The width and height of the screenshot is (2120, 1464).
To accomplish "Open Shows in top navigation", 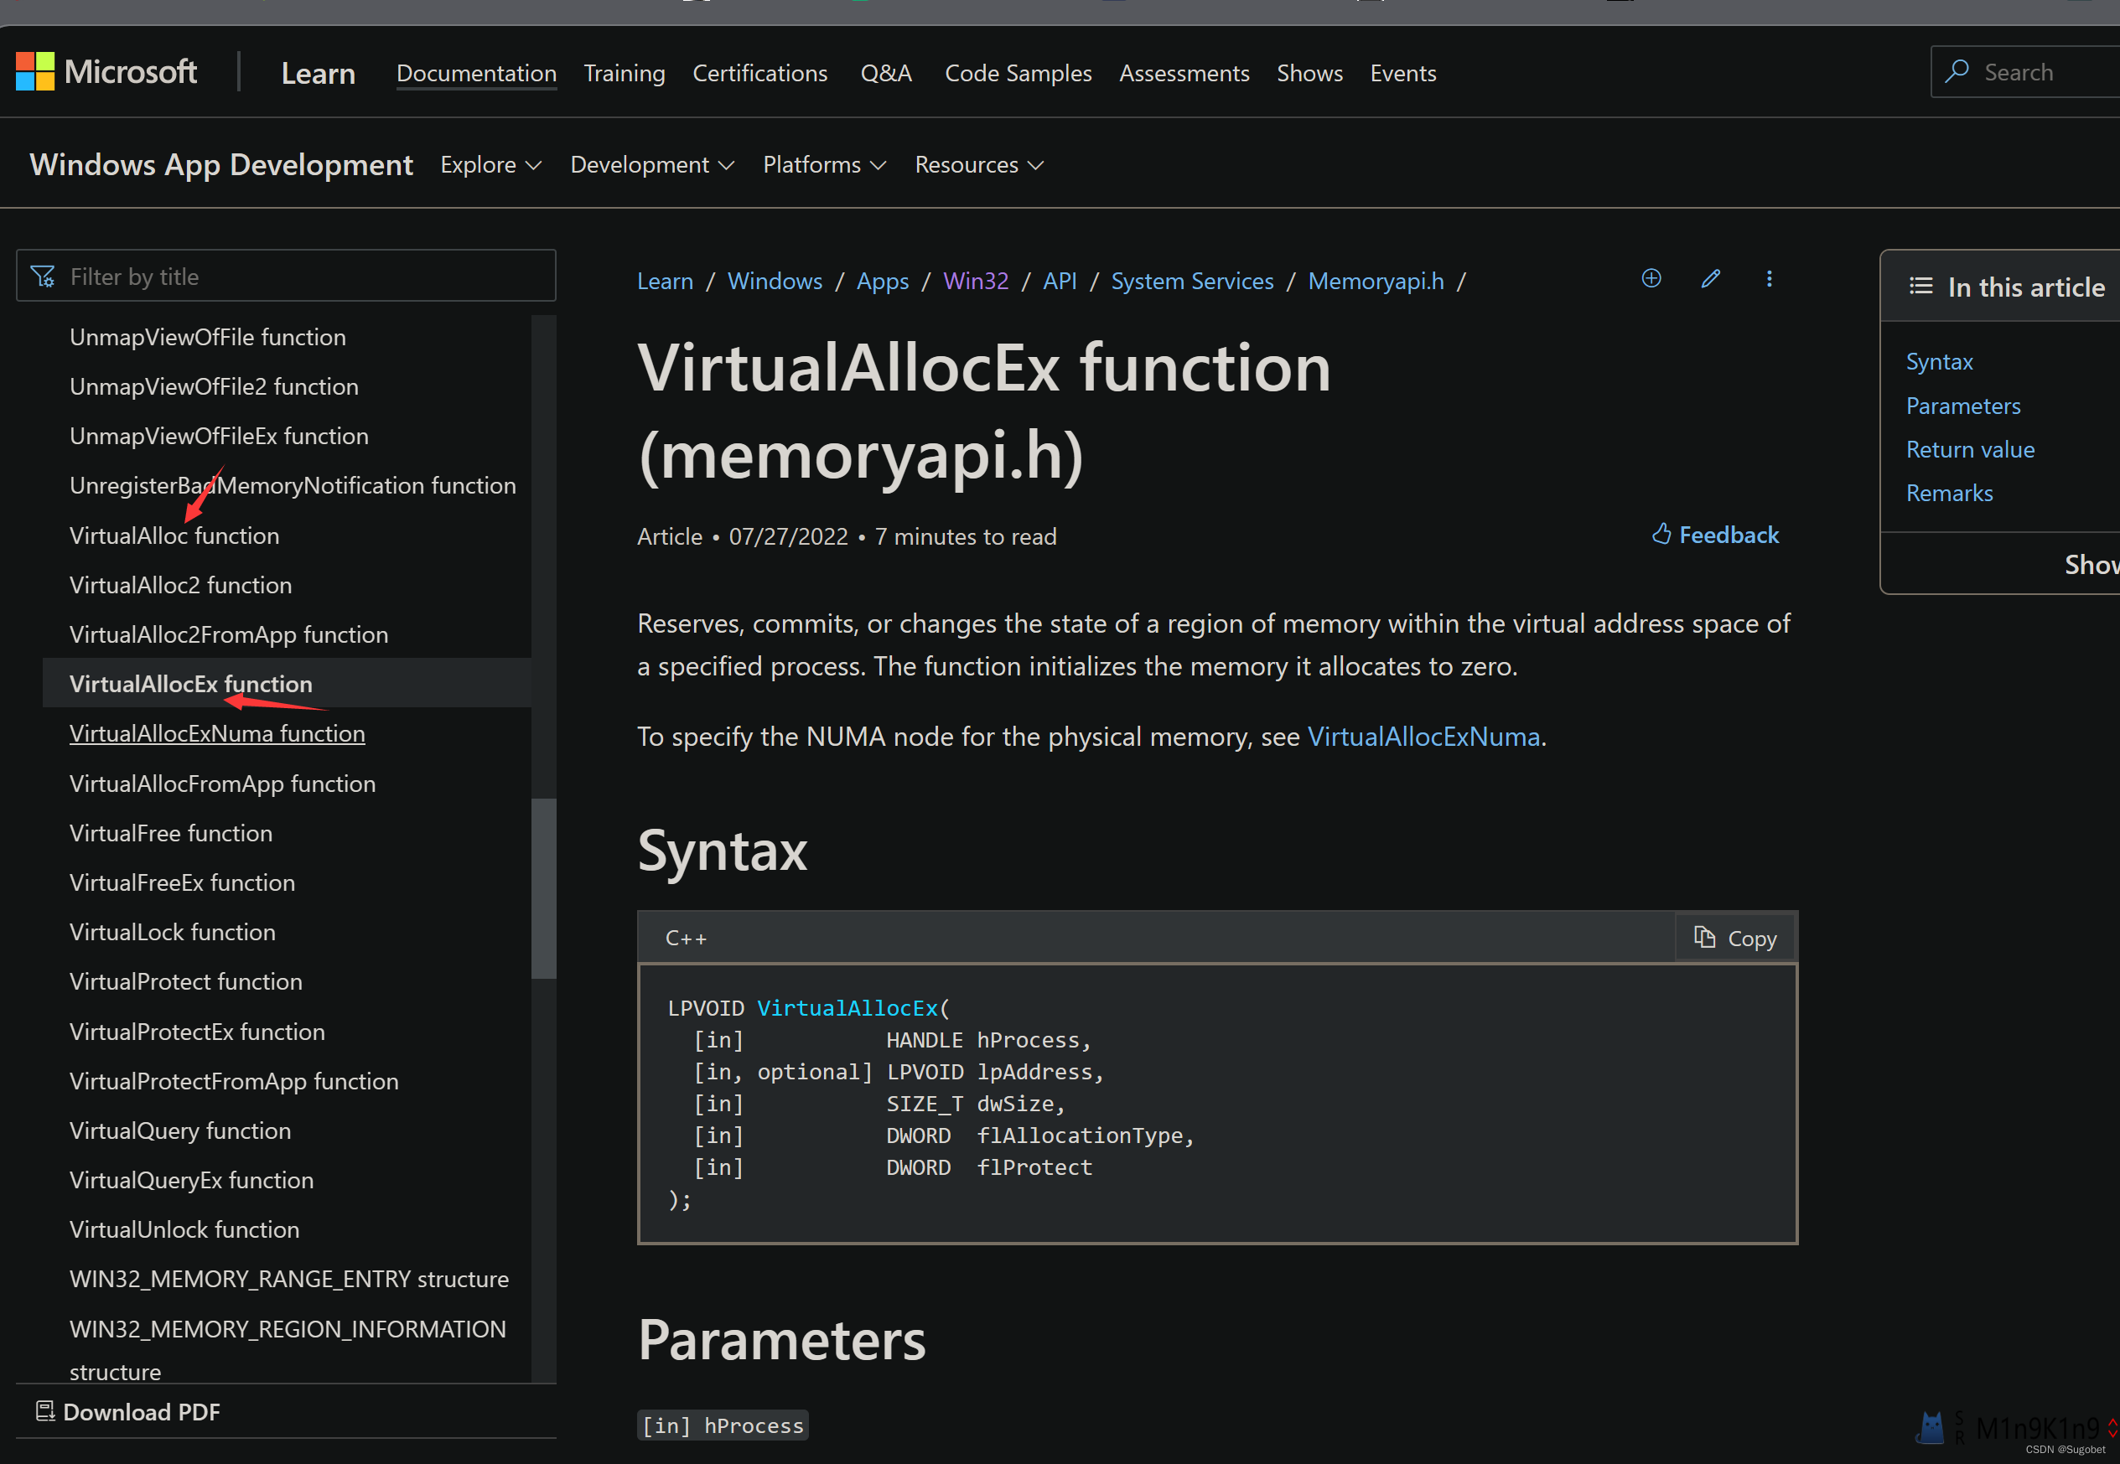I will [1310, 74].
